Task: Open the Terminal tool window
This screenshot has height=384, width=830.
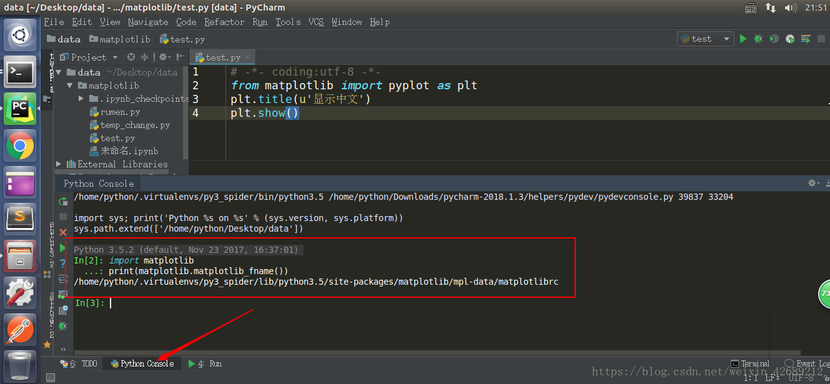Action: (x=750, y=363)
